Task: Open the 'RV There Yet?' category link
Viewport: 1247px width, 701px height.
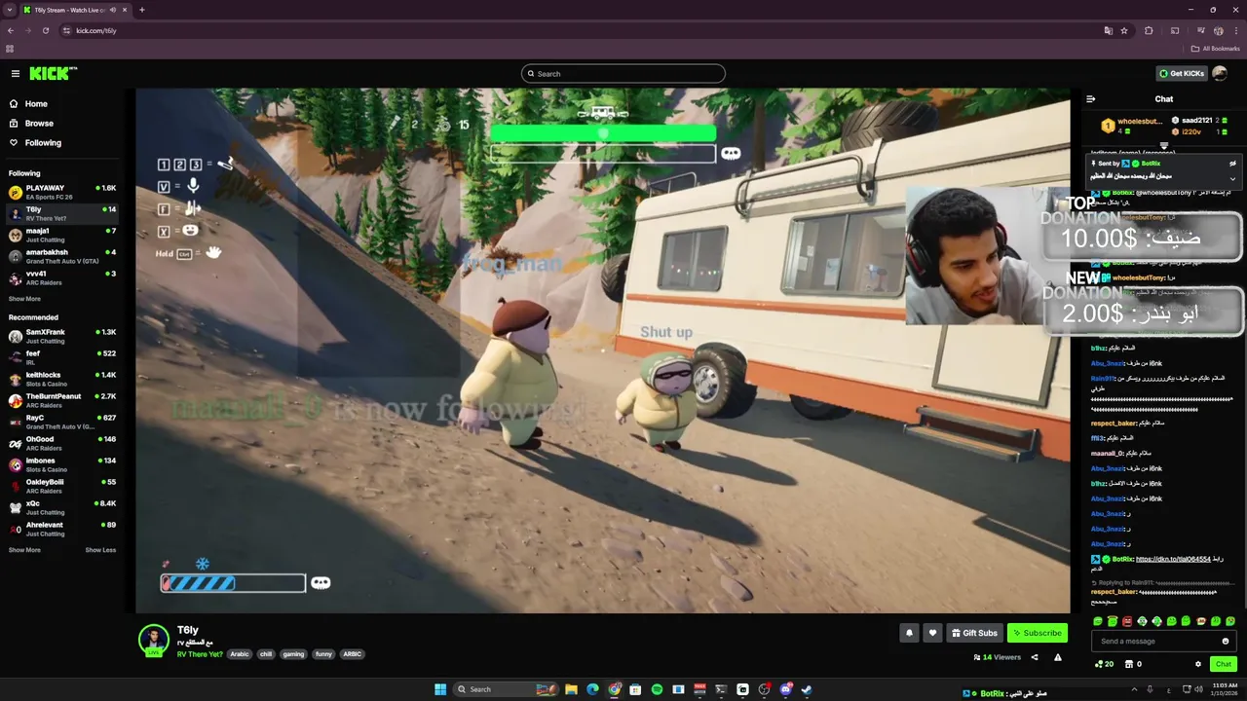Action: point(200,654)
